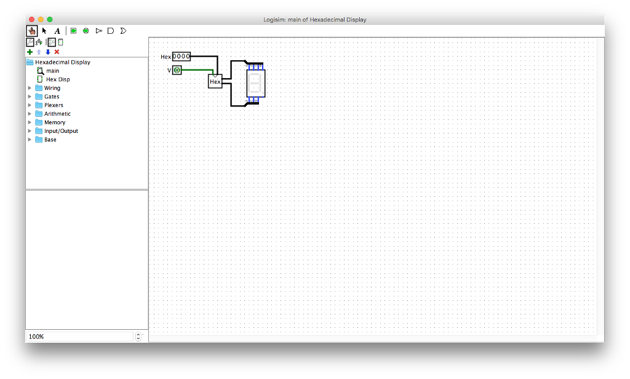Pick the Input Pin tool
Viewport: 630px width, 379px height.
click(x=73, y=30)
